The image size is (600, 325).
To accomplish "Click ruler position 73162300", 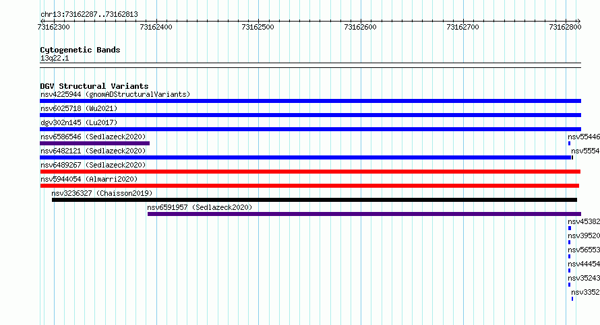I will [x=53, y=27].
